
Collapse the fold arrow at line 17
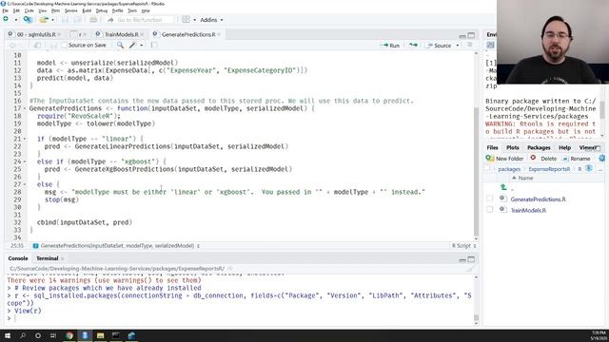[25, 108]
